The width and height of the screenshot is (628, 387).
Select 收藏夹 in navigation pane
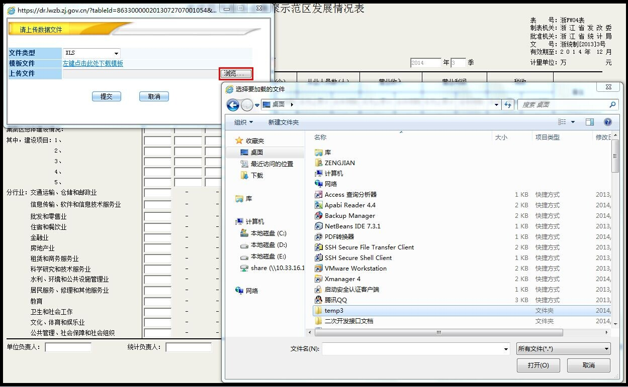(x=250, y=141)
